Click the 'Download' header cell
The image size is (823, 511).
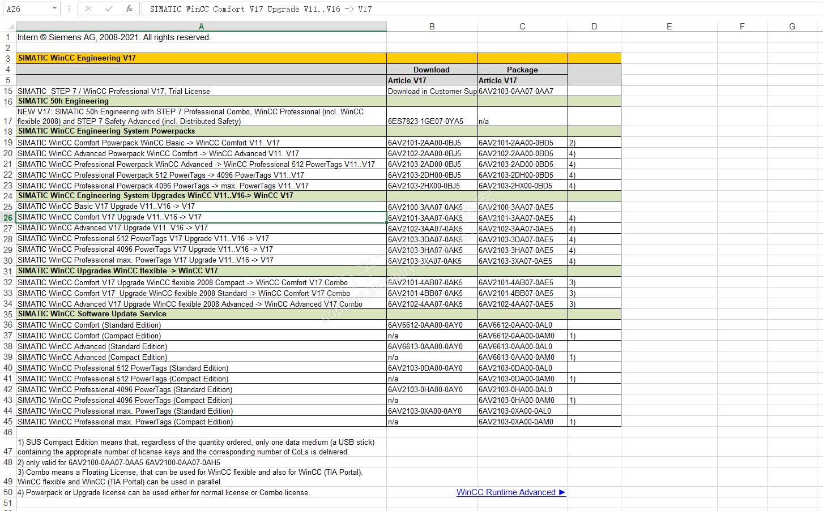432,70
